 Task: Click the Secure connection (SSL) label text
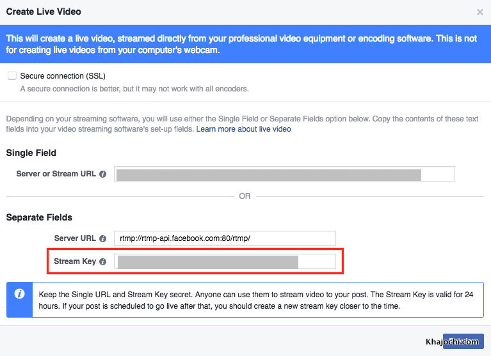pyautogui.click(x=63, y=76)
